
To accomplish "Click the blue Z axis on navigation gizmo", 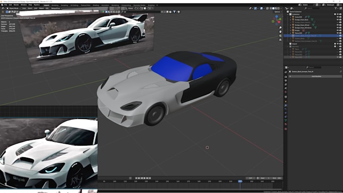I will click(x=277, y=17).
